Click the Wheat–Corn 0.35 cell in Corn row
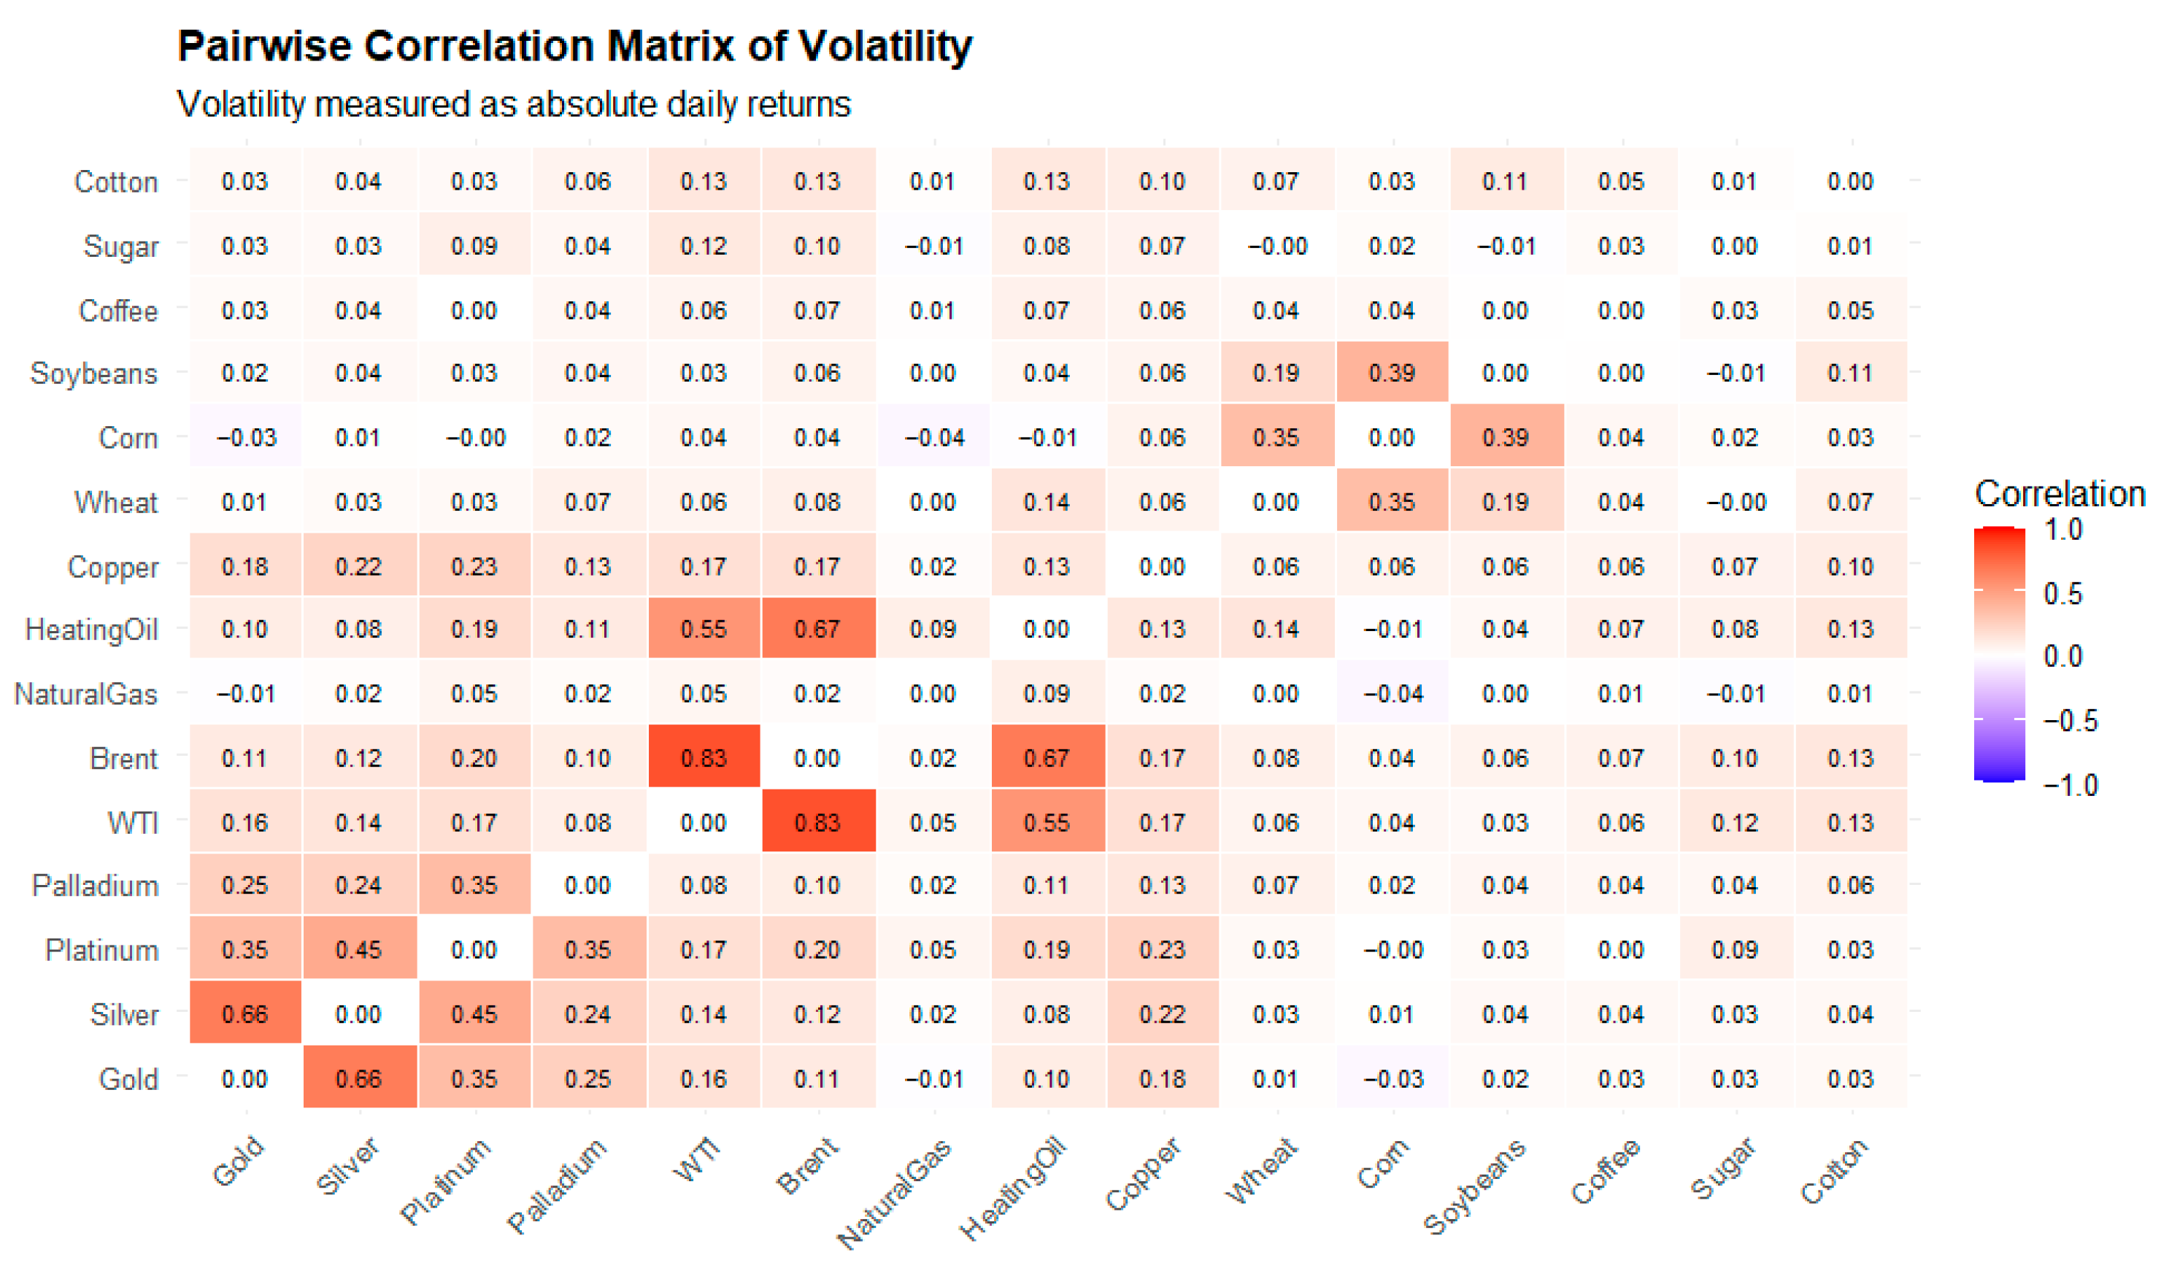2161x1268 pixels. pos(1277,436)
